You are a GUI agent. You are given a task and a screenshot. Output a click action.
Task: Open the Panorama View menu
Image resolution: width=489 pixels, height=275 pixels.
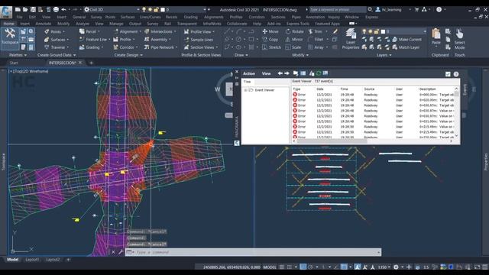(266, 73)
